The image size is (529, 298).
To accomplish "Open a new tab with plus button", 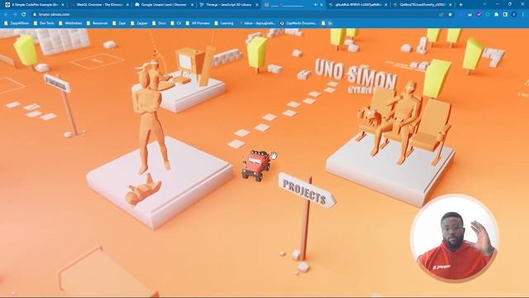I will (461, 5).
